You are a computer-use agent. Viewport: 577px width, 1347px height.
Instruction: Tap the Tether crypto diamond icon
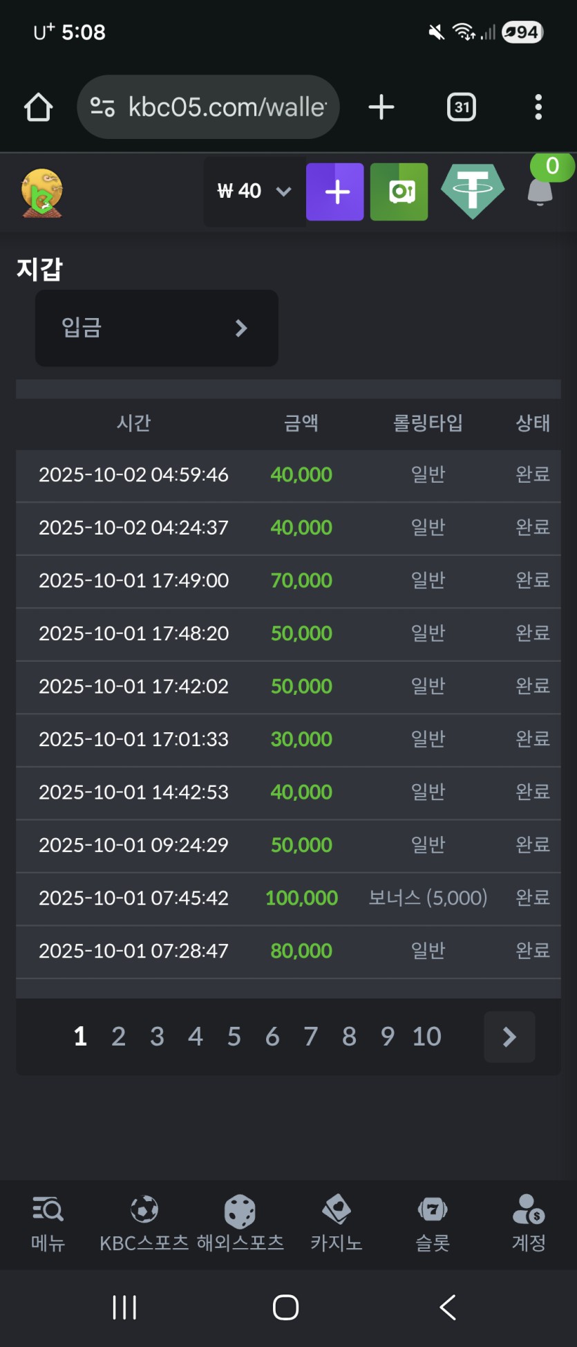[x=473, y=191]
